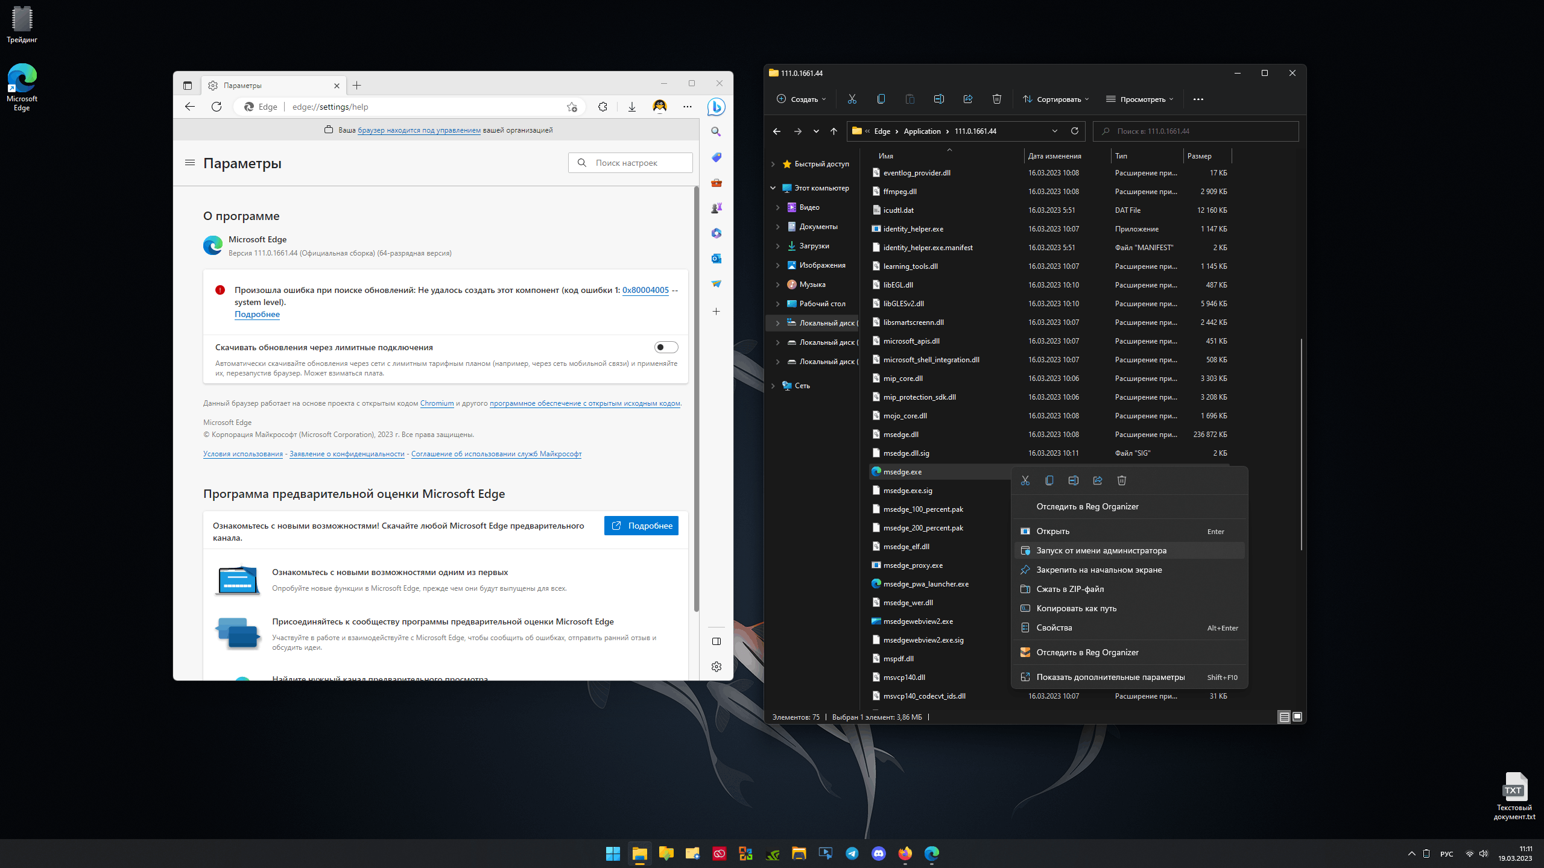Collapse Этот компьютер in navigation tree

773,188
